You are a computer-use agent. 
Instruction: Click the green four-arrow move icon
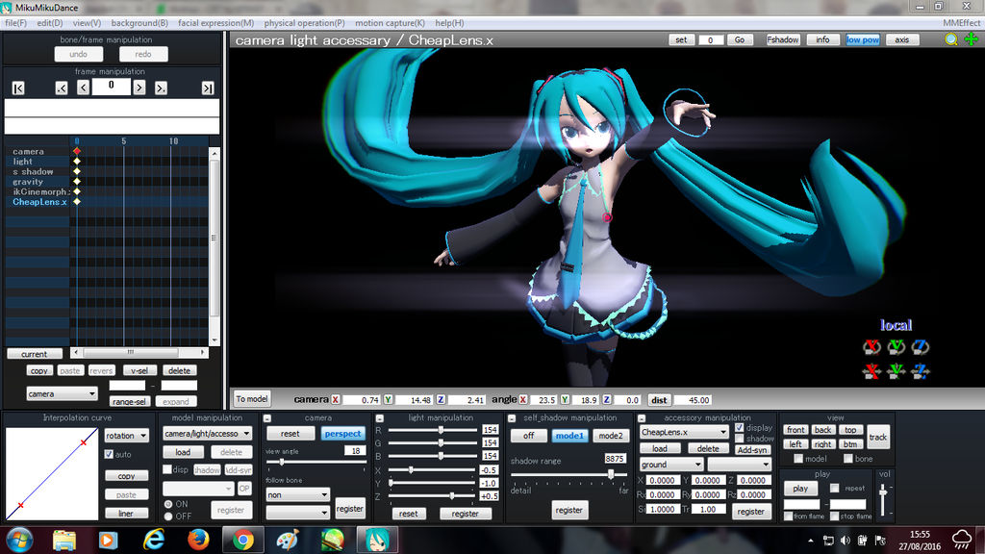[x=972, y=38]
